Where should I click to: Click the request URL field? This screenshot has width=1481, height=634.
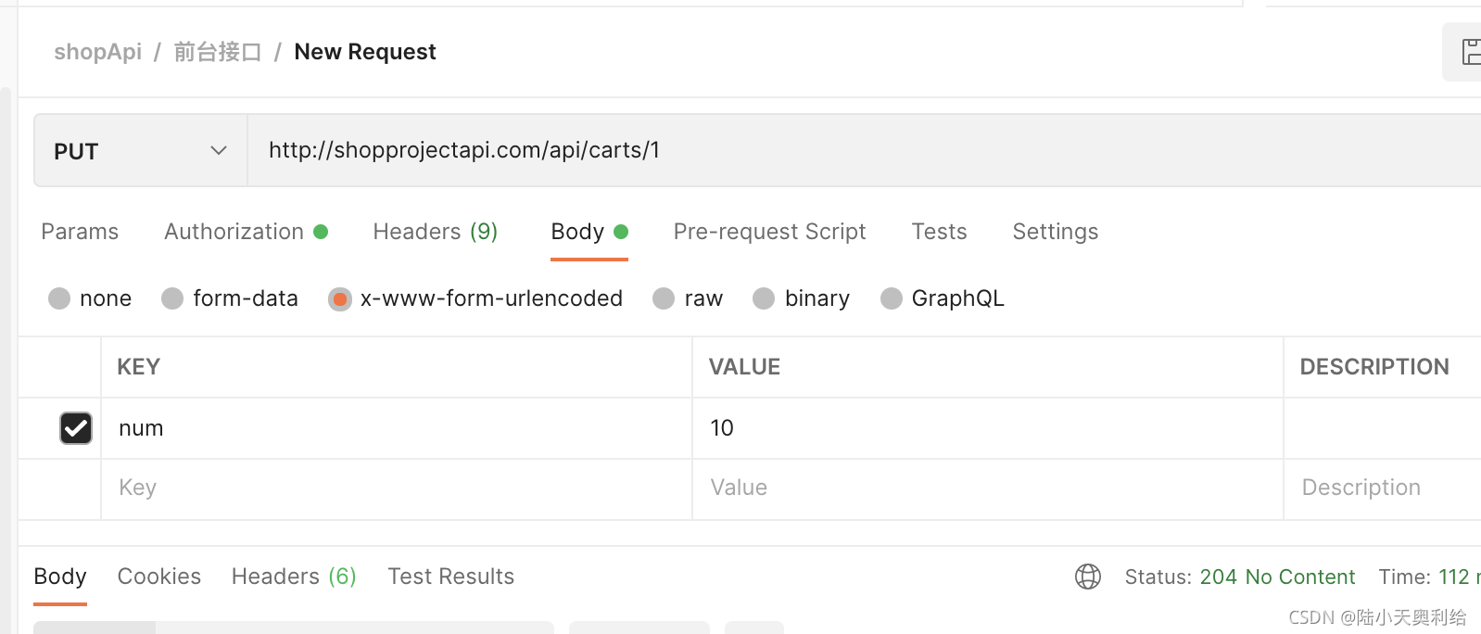click(834, 150)
